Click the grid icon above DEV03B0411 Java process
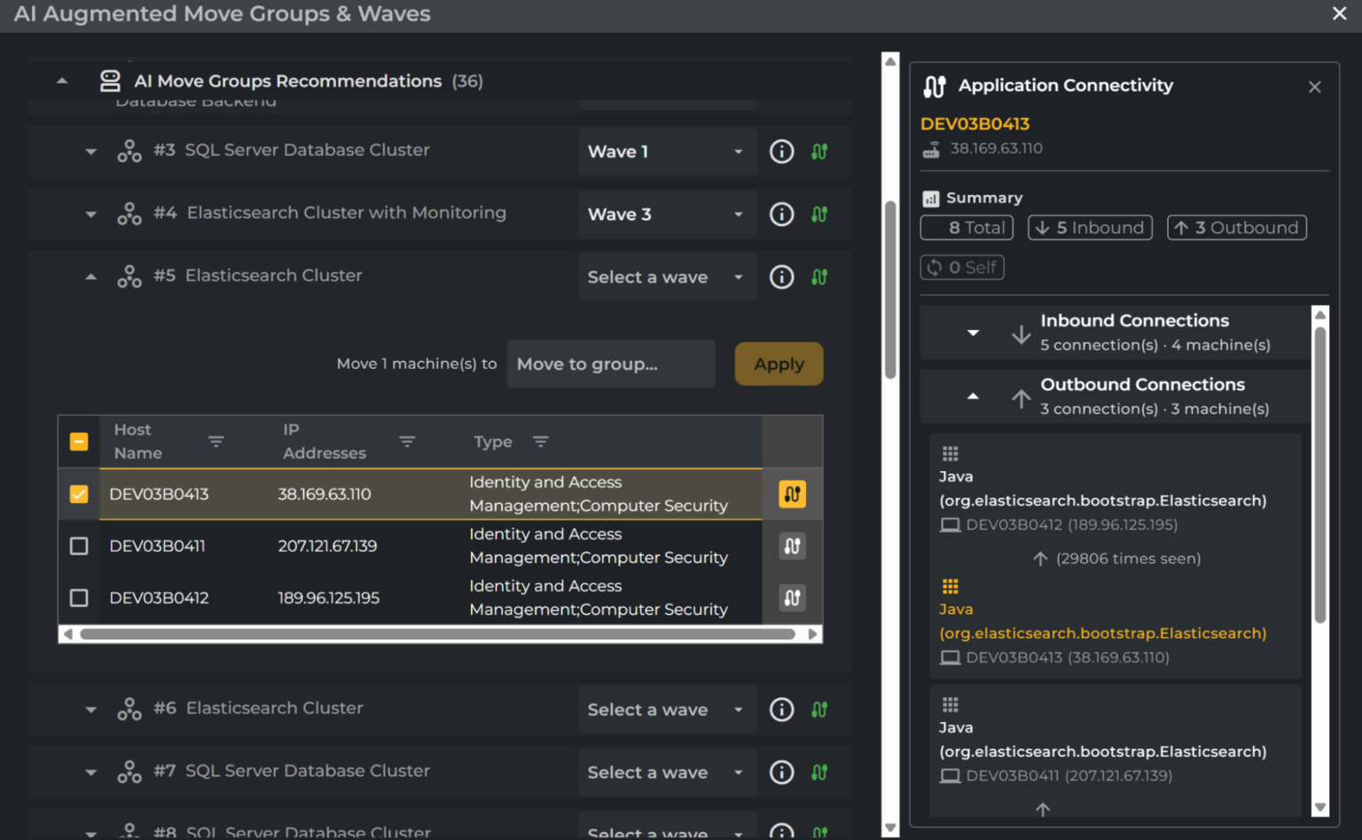The width and height of the screenshot is (1362, 840). pos(951,705)
